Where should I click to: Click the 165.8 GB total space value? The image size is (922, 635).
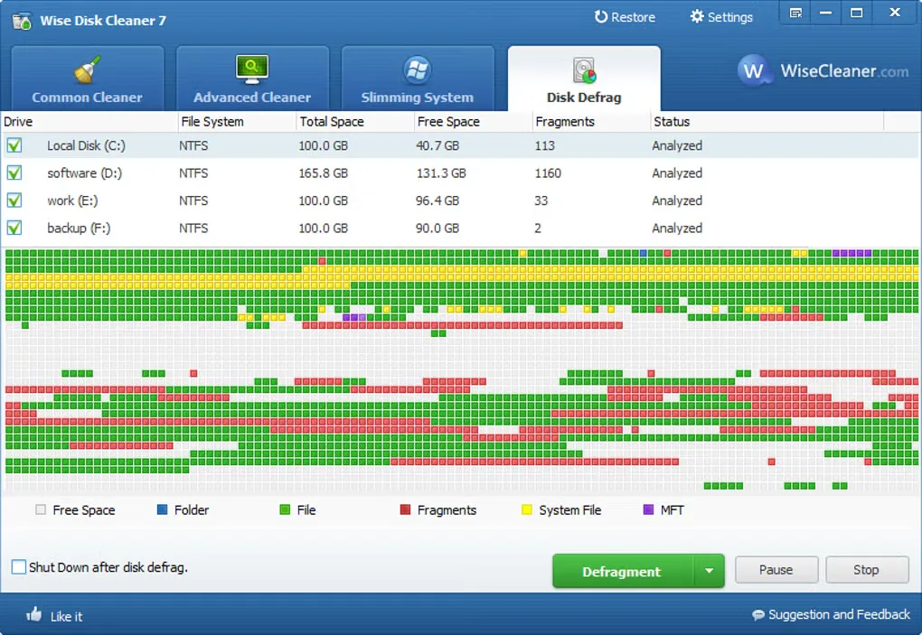[324, 173]
